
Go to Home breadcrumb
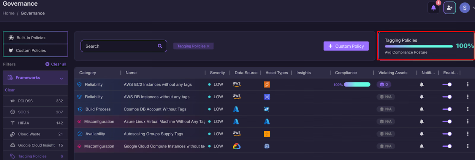pyautogui.click(x=9, y=13)
